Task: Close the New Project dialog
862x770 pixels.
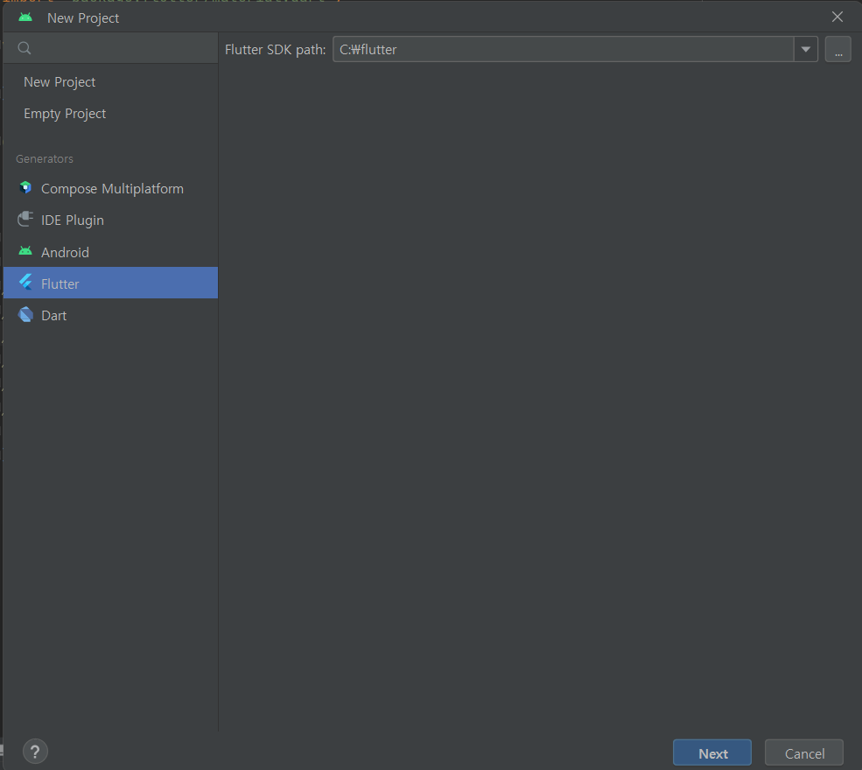Action: [x=837, y=17]
